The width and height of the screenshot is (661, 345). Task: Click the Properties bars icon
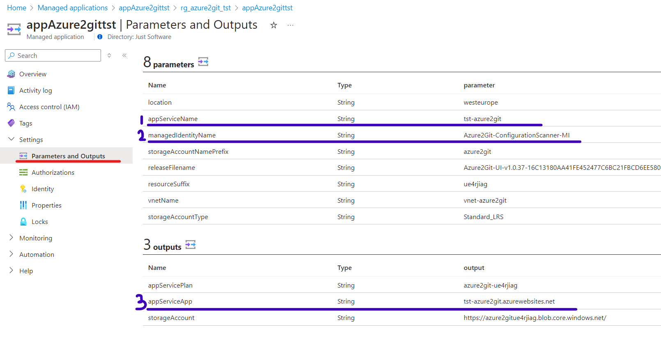pos(23,205)
